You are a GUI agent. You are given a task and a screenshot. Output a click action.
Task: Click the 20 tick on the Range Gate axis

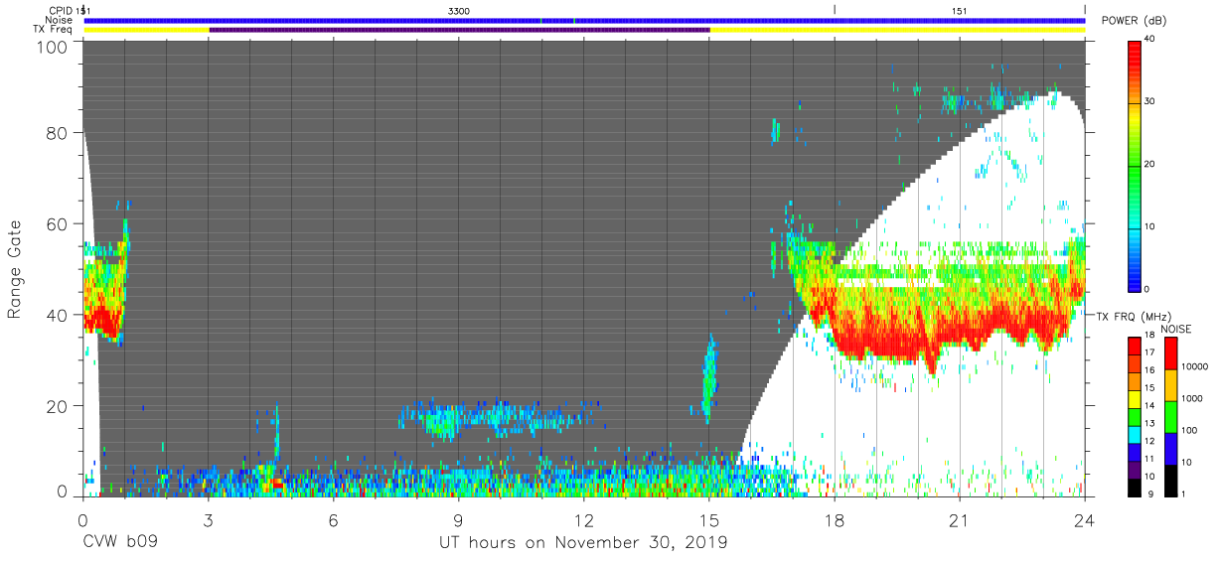(57, 406)
